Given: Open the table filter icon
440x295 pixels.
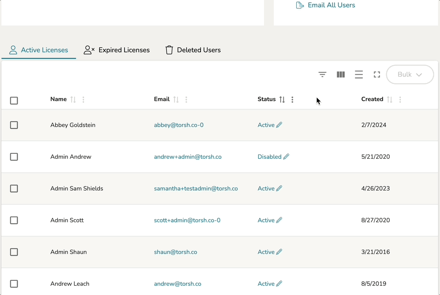Looking at the screenshot, I should 322,75.
